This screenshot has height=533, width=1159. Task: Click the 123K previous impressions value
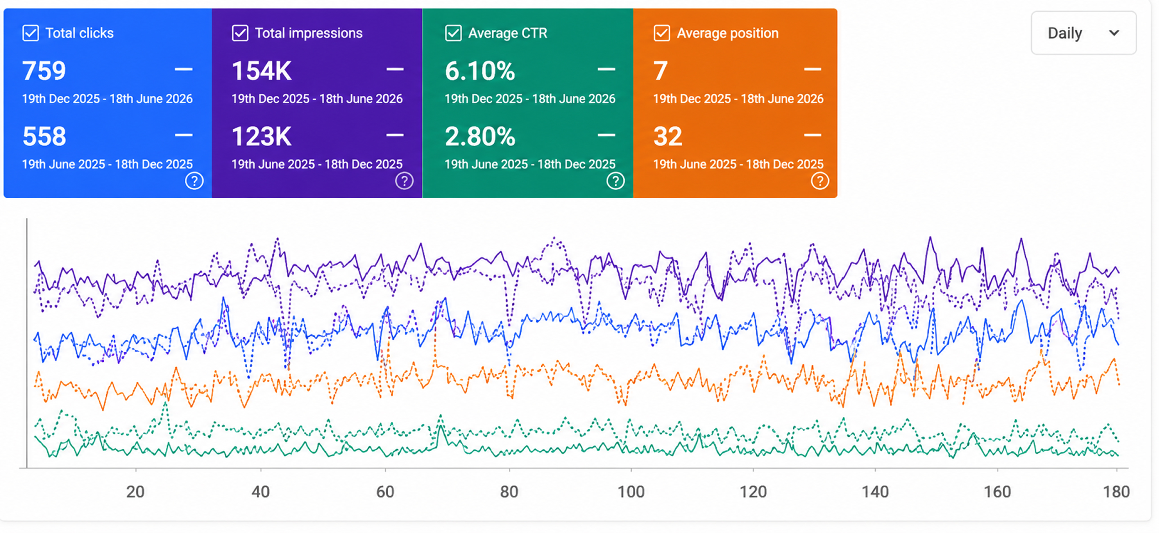261,136
